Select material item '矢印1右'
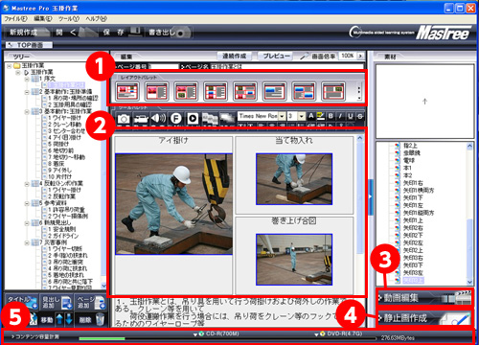 [x=413, y=183]
